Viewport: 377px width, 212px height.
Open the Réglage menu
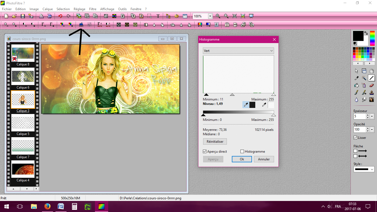click(x=79, y=9)
